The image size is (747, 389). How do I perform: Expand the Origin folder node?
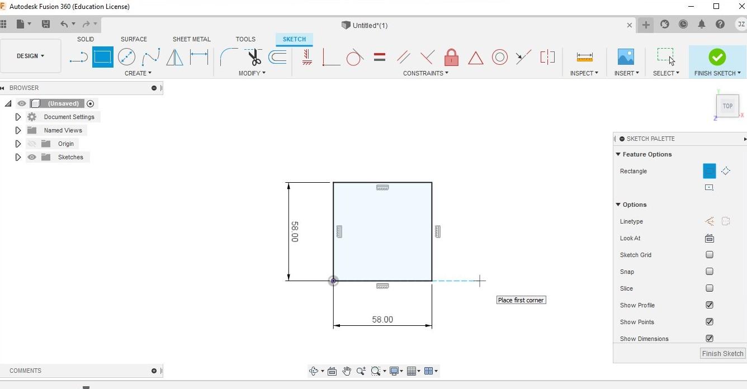coord(18,144)
